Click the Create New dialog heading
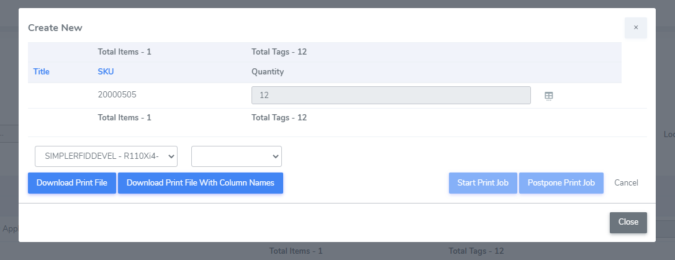The height and width of the screenshot is (260, 675). tap(55, 27)
